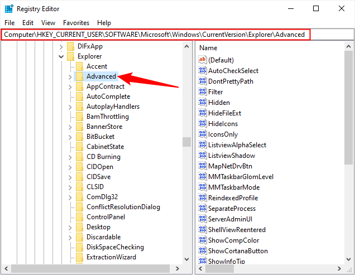The width and height of the screenshot is (355, 275).
Task: Click the DIFxApp folder icon
Action: click(x=71, y=46)
